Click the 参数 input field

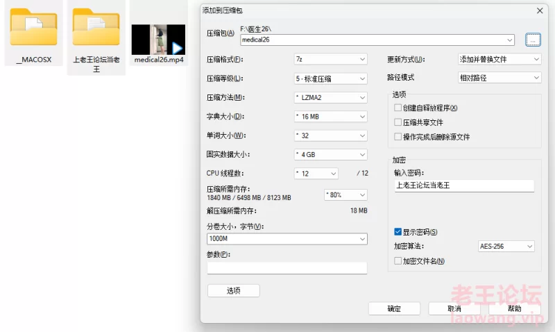pyautogui.click(x=287, y=268)
